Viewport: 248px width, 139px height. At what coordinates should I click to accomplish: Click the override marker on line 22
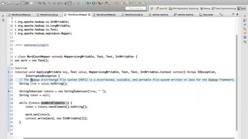tap(9, 72)
